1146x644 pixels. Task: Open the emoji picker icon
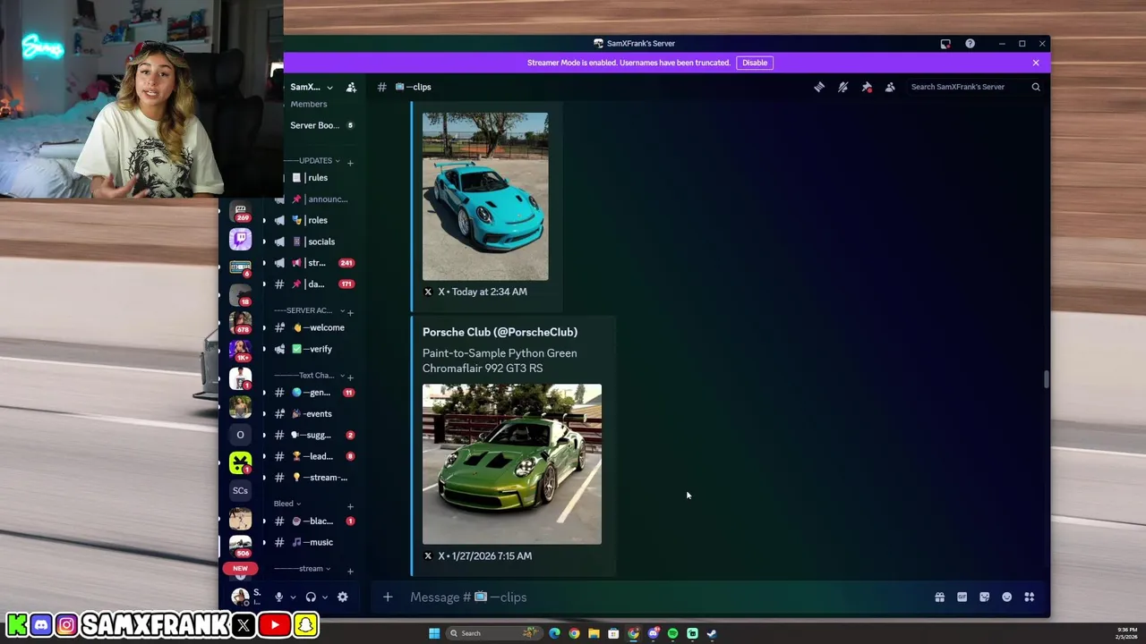point(1007,597)
